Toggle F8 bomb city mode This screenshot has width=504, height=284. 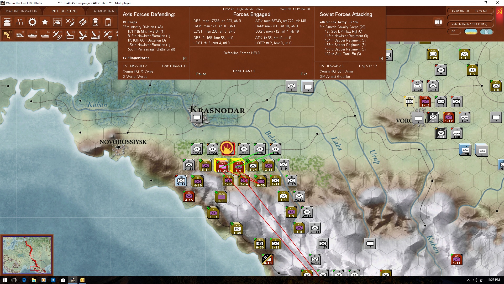pos(95,35)
